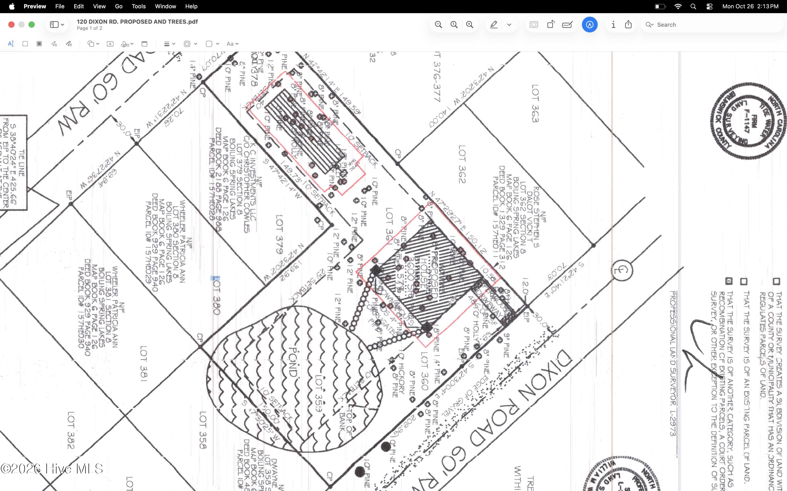This screenshot has width=787, height=491.
Task: Open Spotlight search in menu bar
Action: point(693,7)
